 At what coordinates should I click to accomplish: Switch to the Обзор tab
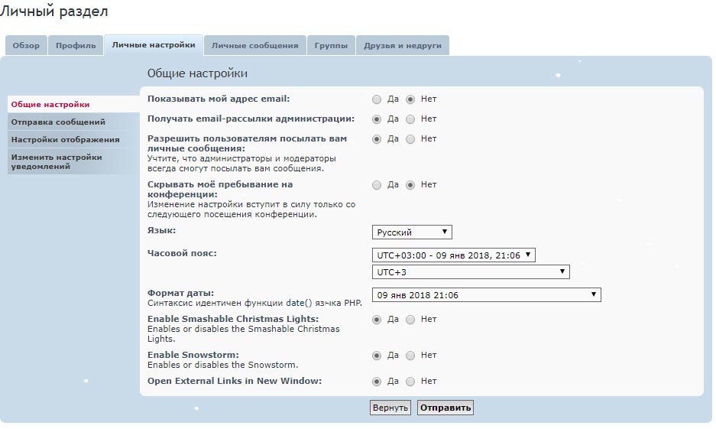click(x=26, y=46)
